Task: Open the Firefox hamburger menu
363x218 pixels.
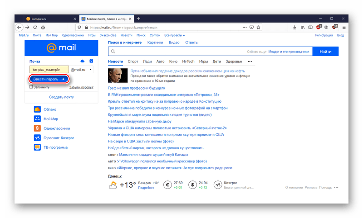Action: 344,28
